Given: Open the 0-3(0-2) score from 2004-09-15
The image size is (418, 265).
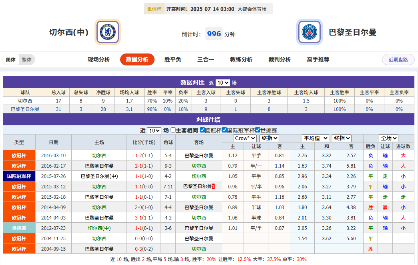Looking at the screenshot, I should point(144,249).
